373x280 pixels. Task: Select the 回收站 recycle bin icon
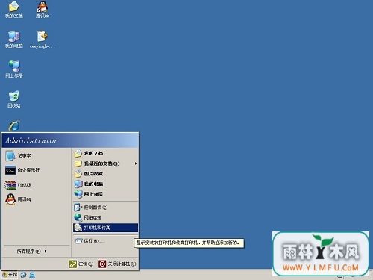tap(14, 99)
